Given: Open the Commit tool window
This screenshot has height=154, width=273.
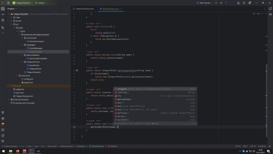Looking at the screenshot, I should 3,15.
